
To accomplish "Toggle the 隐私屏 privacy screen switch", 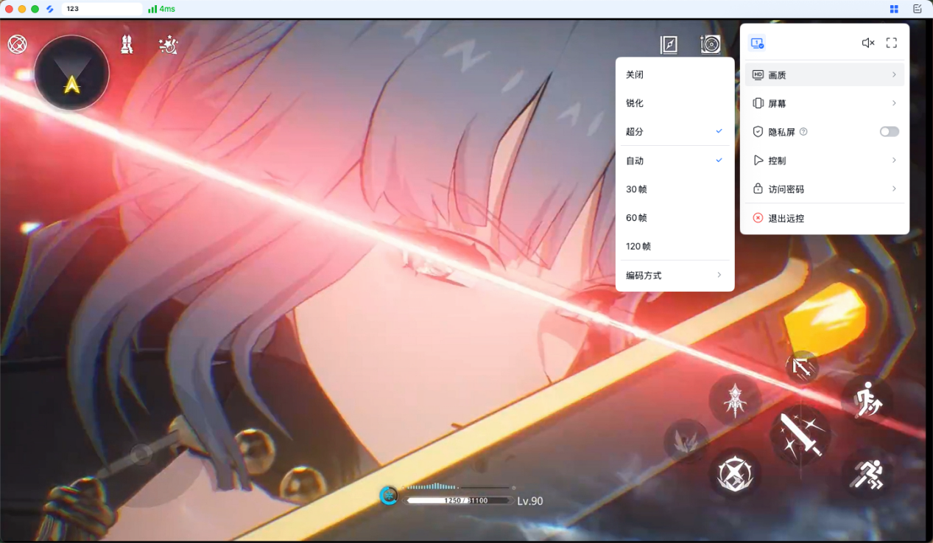I will tap(890, 132).
